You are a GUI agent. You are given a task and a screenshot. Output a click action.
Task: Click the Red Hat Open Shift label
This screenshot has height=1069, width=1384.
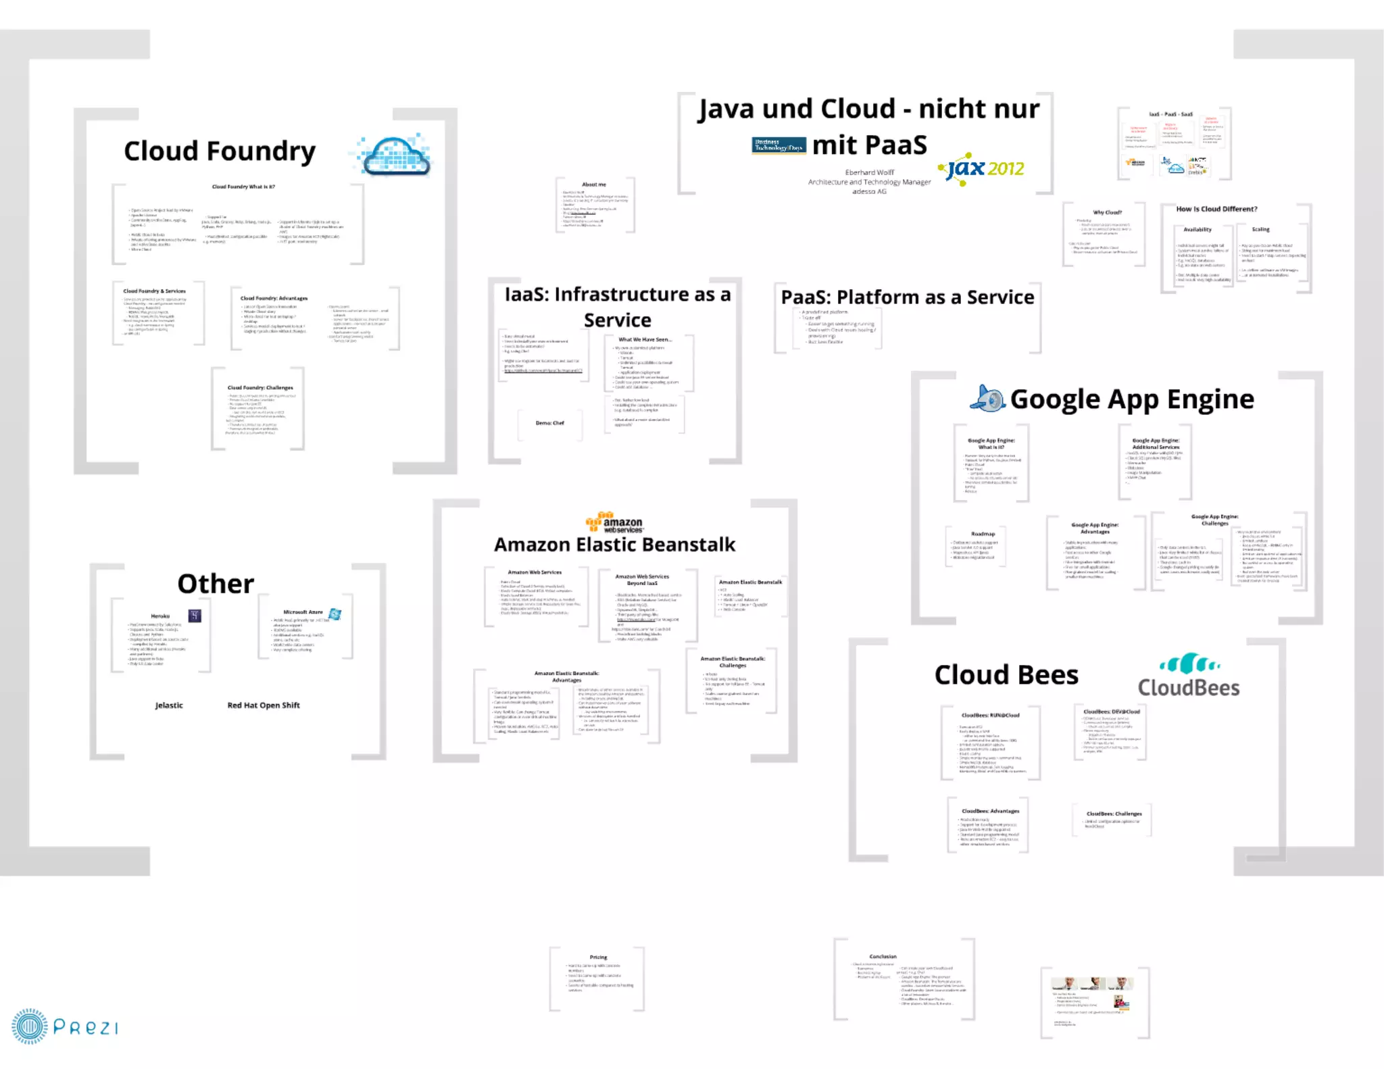coord(264,705)
